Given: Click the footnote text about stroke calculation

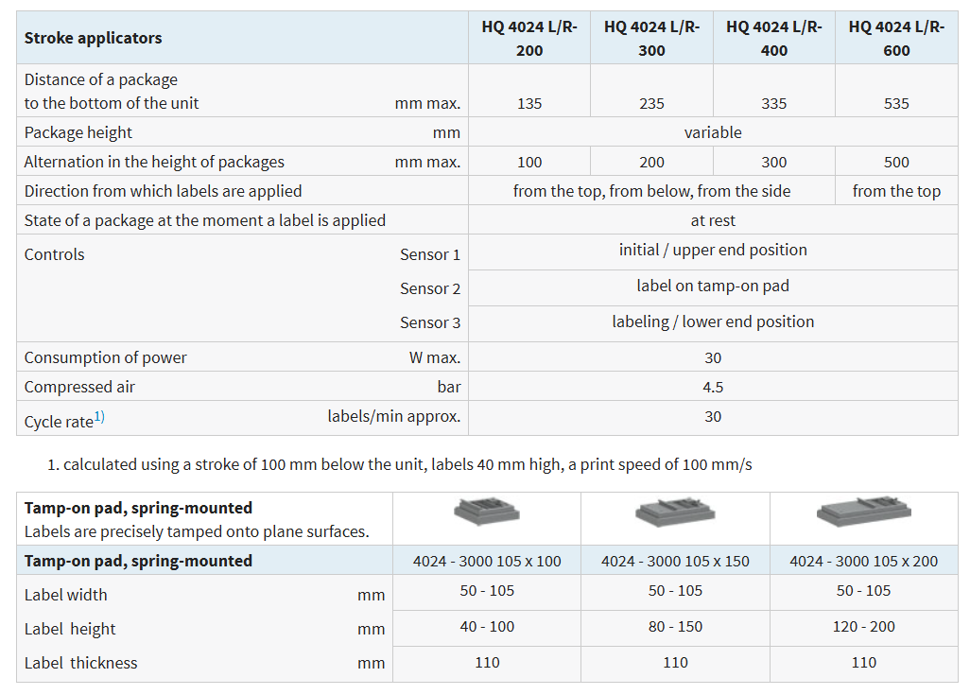Looking at the screenshot, I should [407, 464].
